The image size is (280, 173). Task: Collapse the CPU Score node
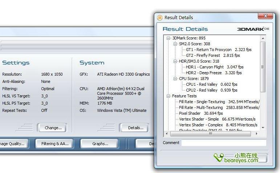coord(175,79)
